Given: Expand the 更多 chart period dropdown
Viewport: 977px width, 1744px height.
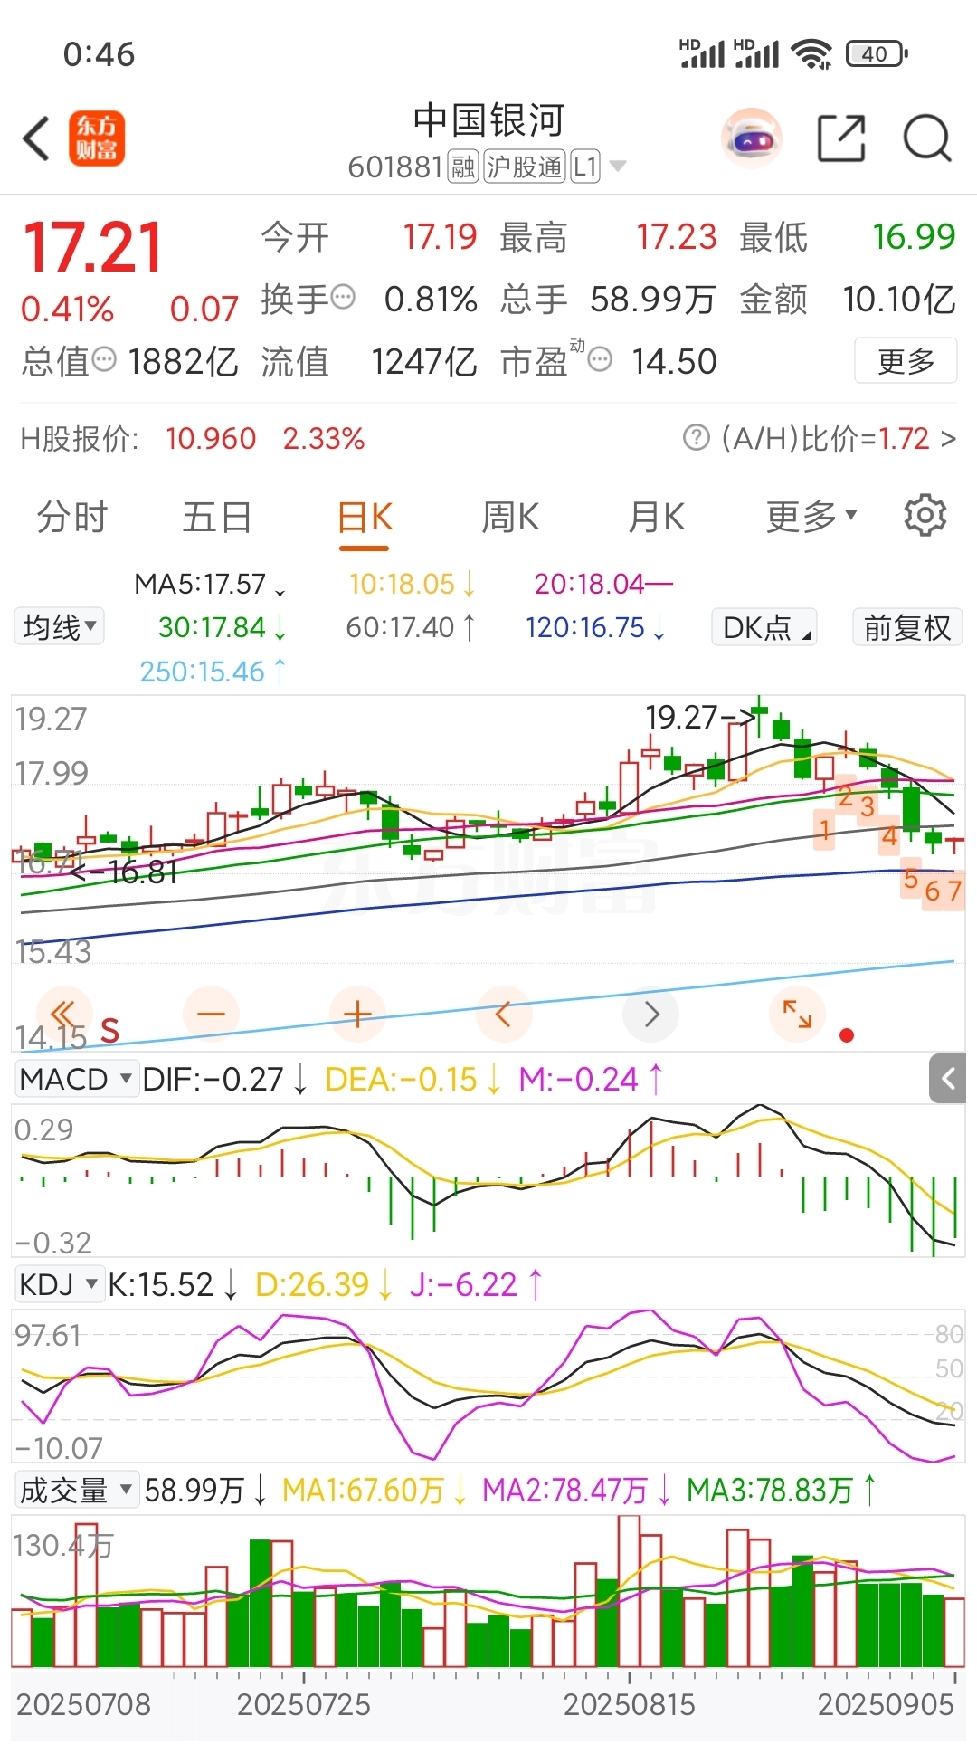Looking at the screenshot, I should pos(811,517).
